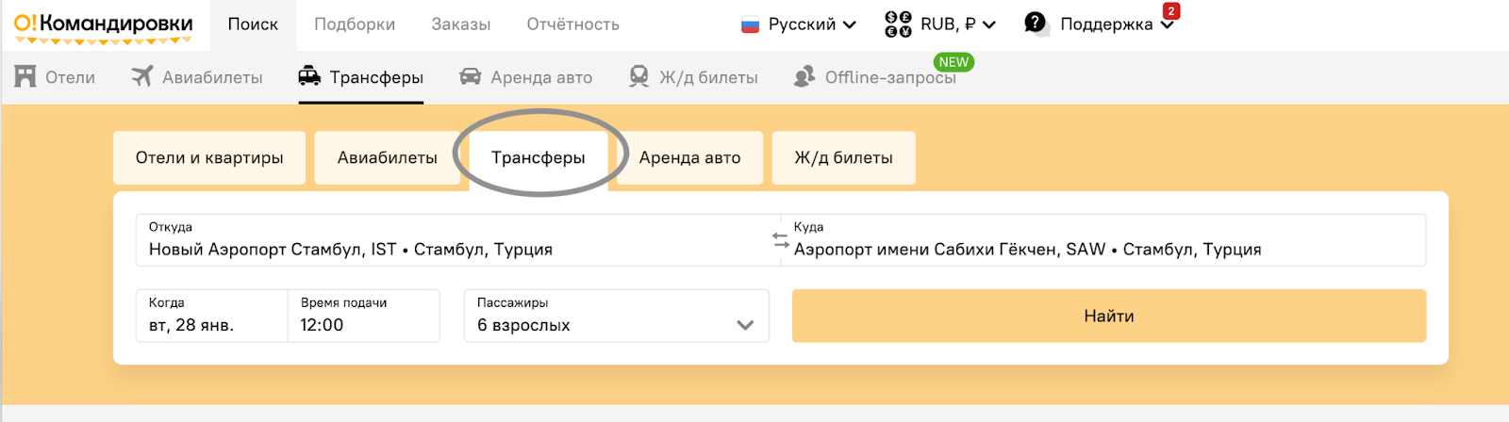
Task: Click the currency symbols icon
Action: click(x=898, y=24)
